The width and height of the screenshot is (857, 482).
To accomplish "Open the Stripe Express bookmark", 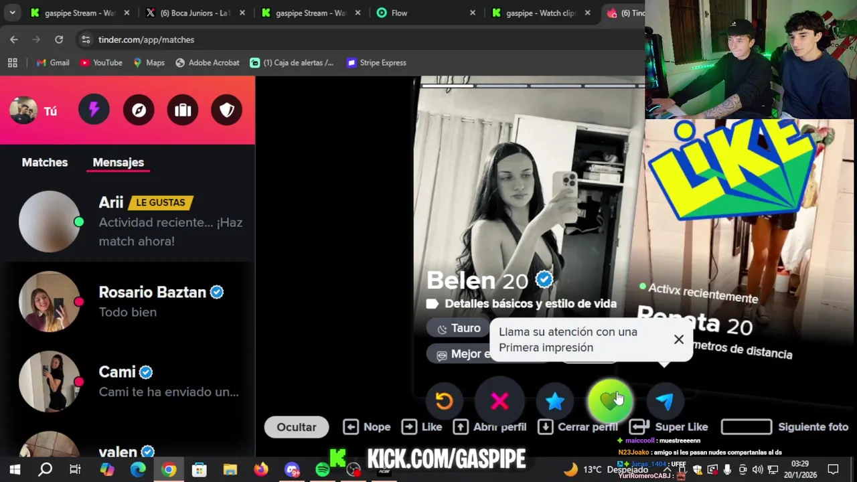I will 377,62.
